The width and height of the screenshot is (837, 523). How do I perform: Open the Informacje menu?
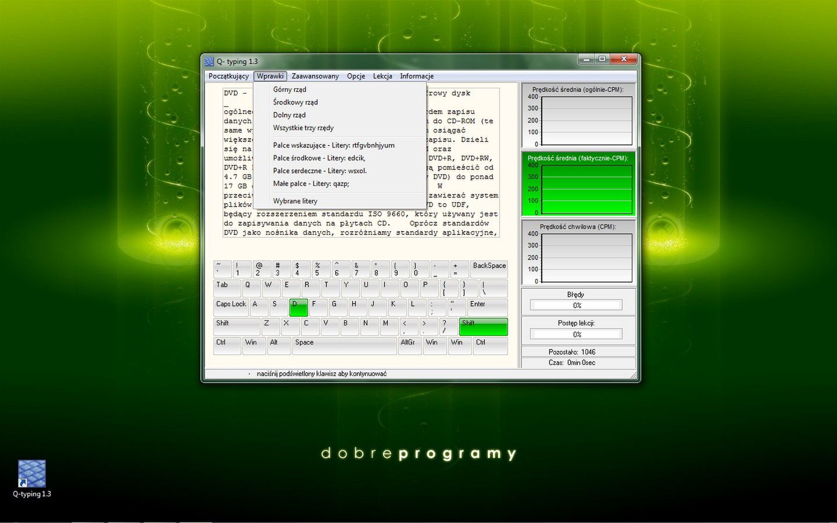click(x=417, y=76)
